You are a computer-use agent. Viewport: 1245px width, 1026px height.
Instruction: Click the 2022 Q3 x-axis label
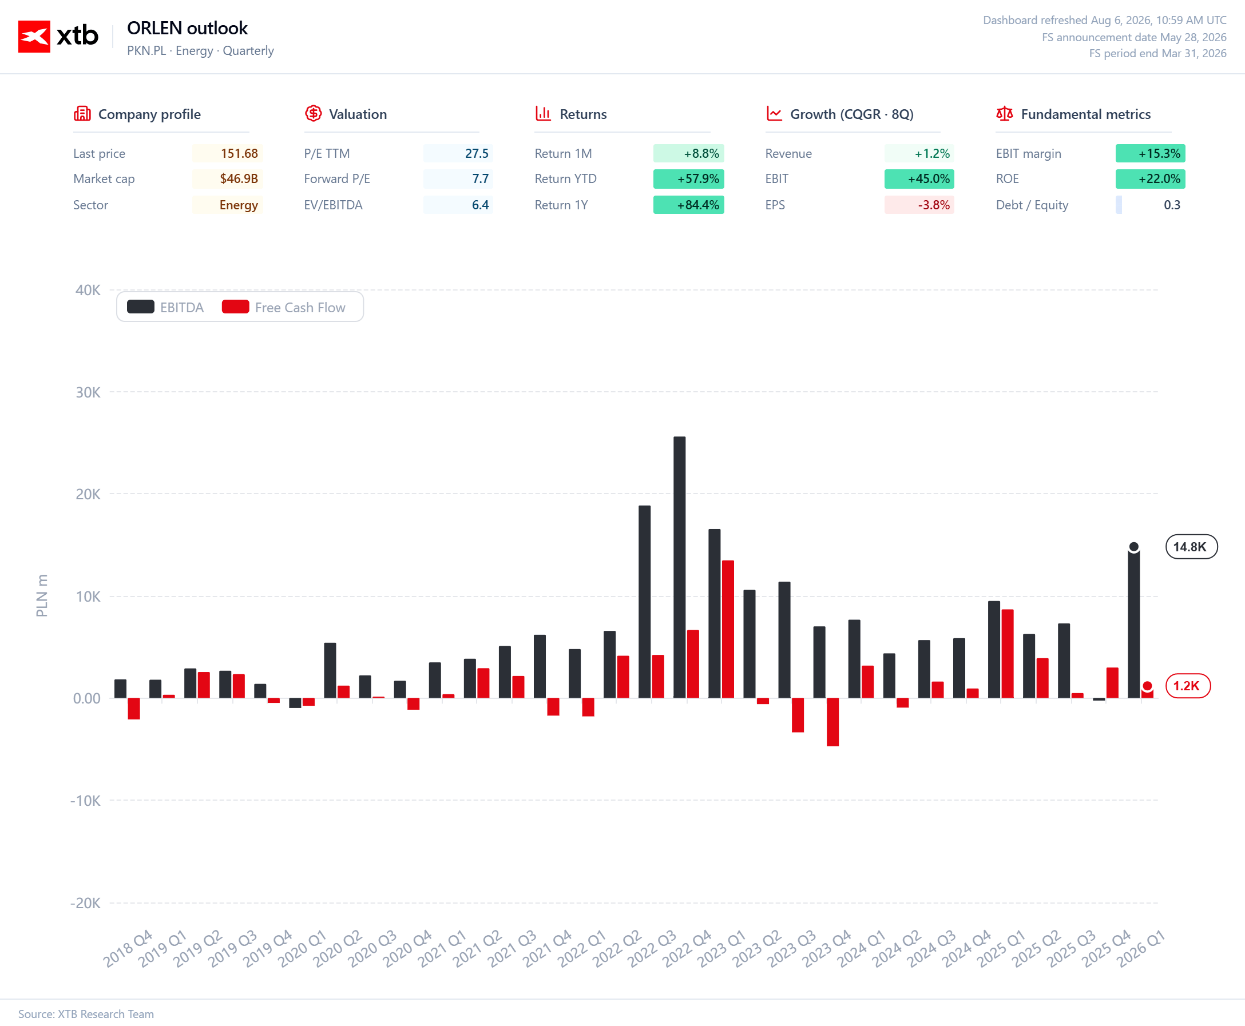[x=652, y=949]
